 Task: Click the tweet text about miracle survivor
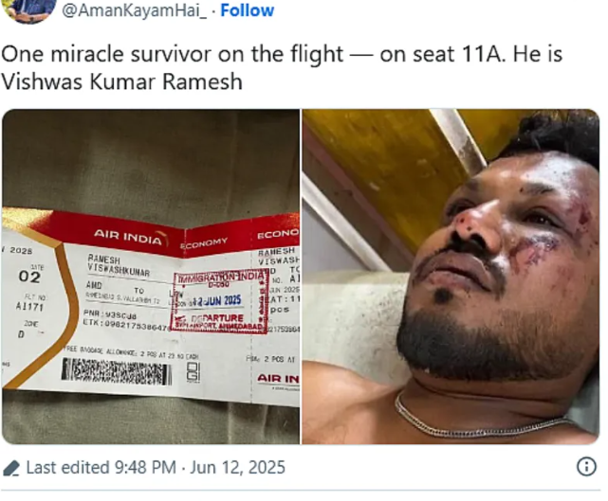point(282,67)
